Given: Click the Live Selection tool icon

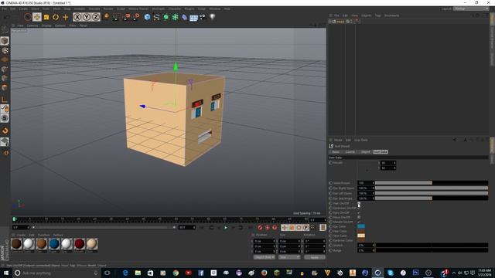Looking at the screenshot, I should coord(28,17).
